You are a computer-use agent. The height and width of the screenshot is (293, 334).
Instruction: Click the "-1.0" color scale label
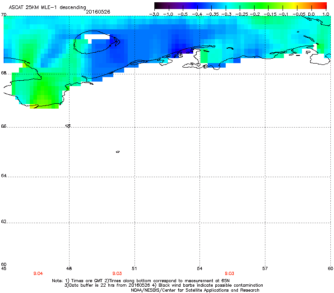click(168, 14)
